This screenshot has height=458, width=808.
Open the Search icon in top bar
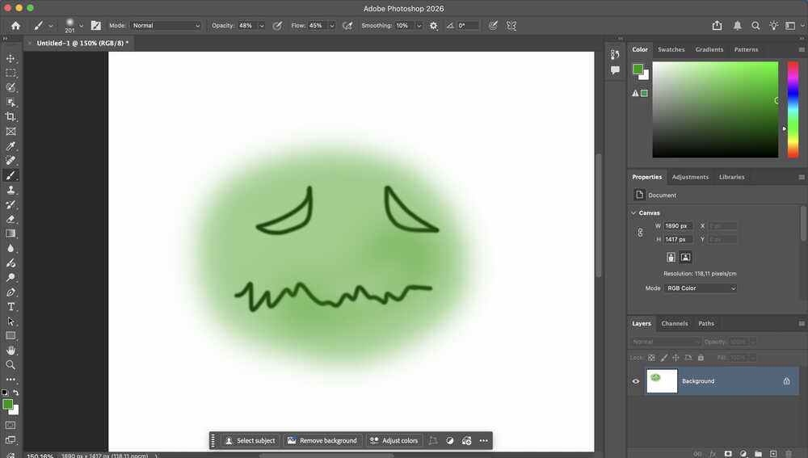pos(755,25)
